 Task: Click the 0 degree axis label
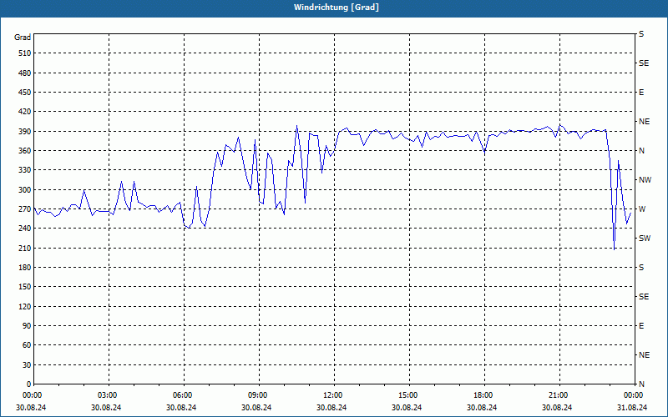[x=28, y=384]
